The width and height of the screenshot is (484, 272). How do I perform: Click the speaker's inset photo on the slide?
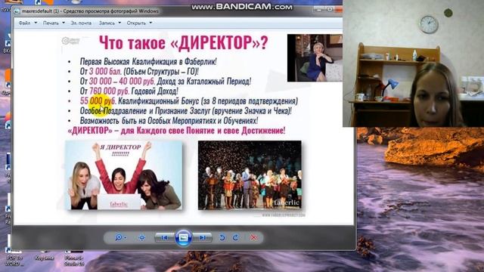[315, 58]
